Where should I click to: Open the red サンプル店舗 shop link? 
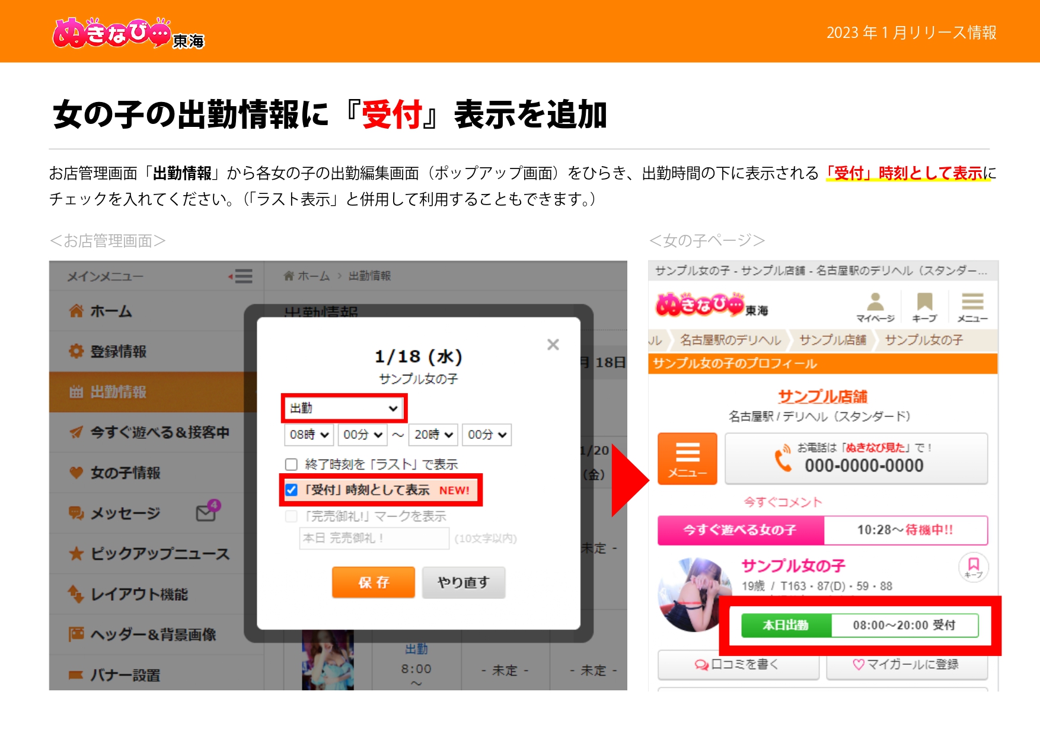coord(822,396)
